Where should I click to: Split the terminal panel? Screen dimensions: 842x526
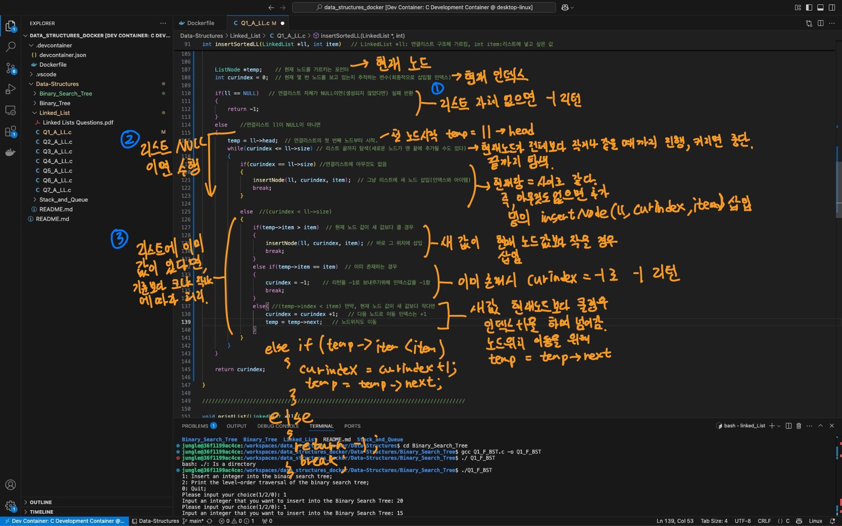pyautogui.click(x=788, y=426)
